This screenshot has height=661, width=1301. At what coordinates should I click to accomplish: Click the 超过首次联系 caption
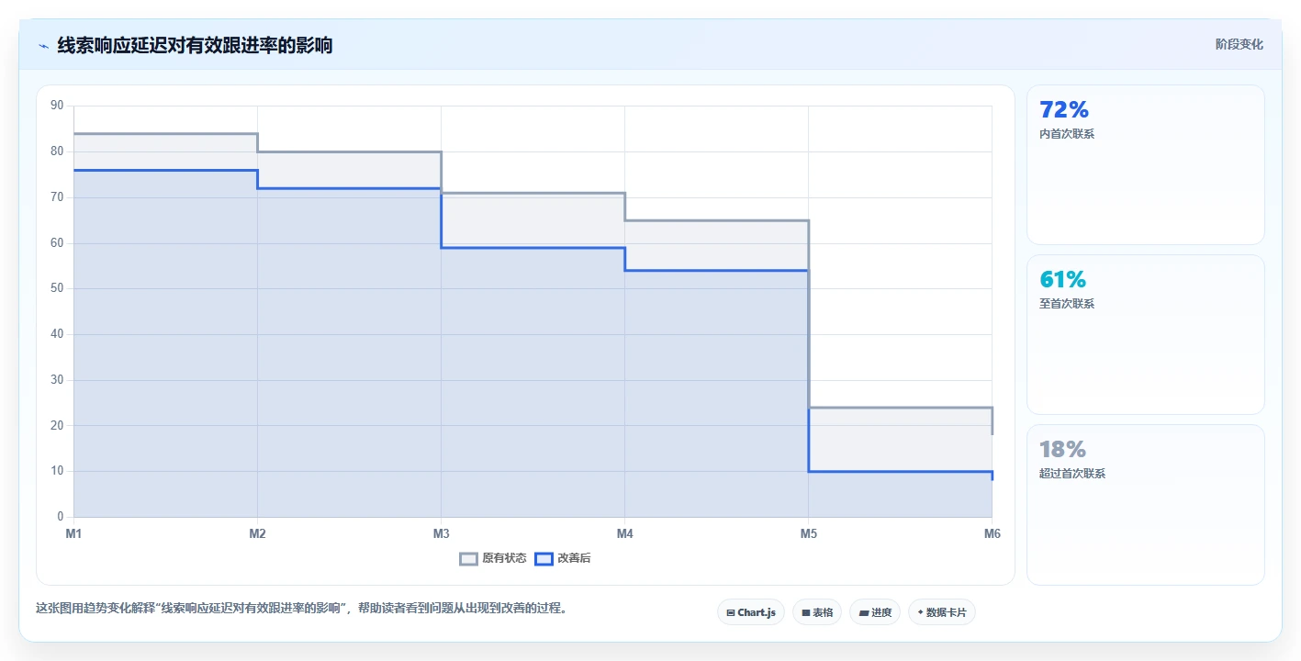[x=1071, y=474]
